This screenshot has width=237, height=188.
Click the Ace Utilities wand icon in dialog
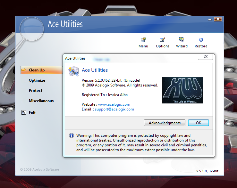pyautogui.click(x=74, y=71)
